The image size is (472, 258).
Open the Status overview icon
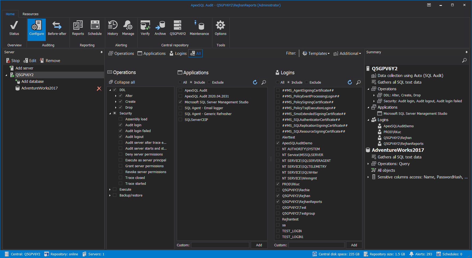[x=14, y=28]
